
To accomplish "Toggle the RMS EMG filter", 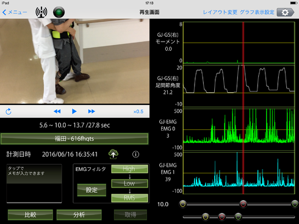I will tap(129, 198).
